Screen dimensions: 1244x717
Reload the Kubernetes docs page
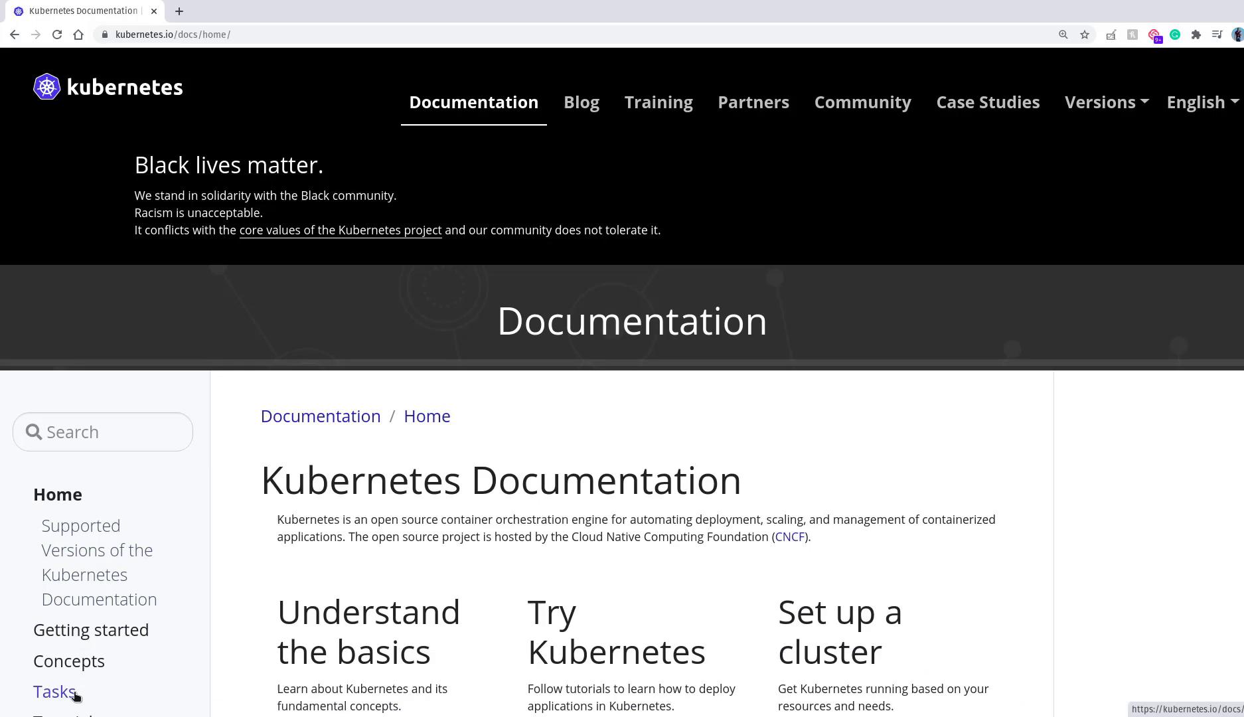57,35
